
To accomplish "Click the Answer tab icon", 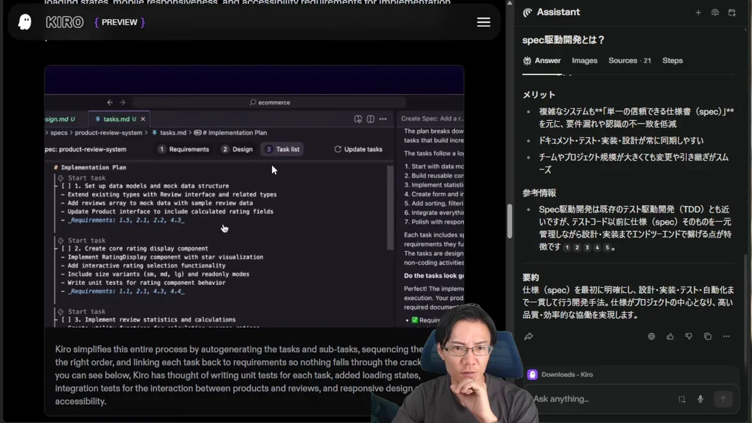I will point(527,61).
